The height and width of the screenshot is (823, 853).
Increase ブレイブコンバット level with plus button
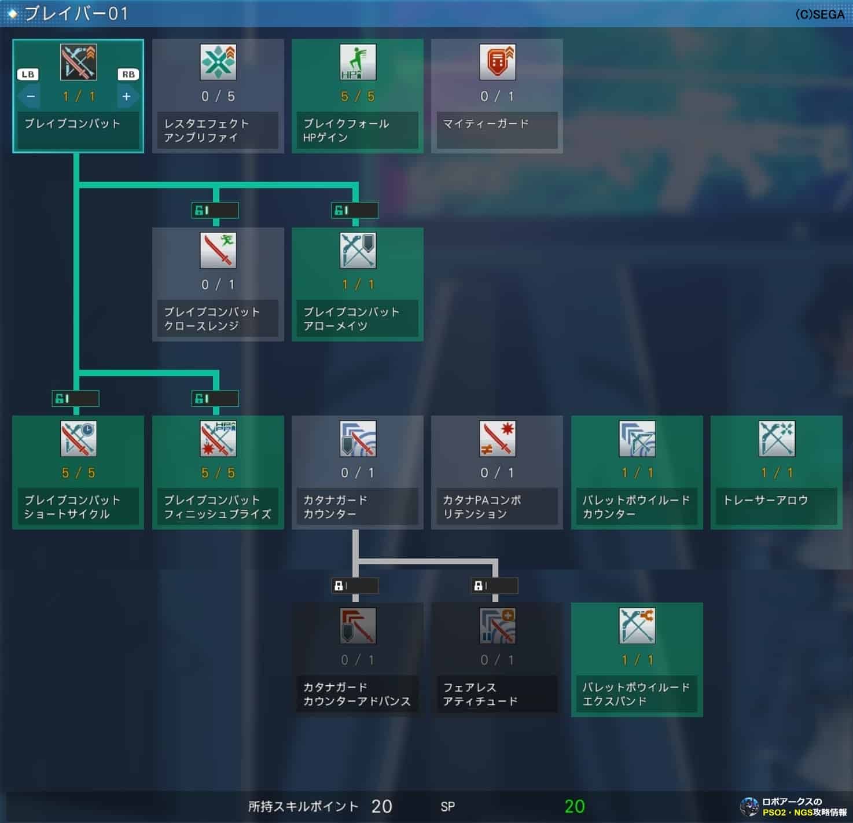126,97
